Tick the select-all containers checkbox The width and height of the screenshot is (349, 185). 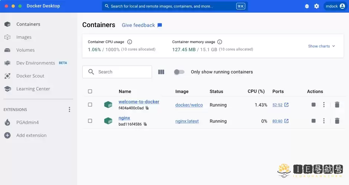[x=90, y=91]
